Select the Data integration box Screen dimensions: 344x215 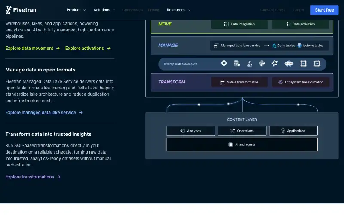point(240,24)
